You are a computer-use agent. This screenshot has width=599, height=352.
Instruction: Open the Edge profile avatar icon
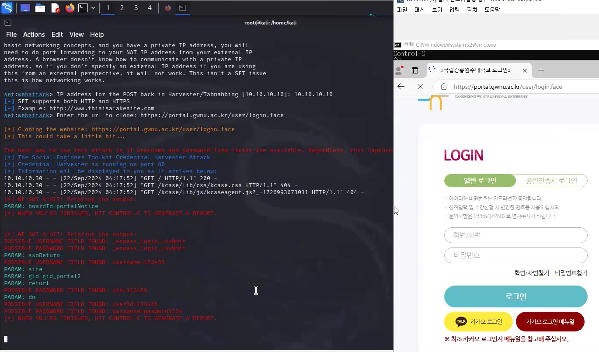(x=399, y=70)
